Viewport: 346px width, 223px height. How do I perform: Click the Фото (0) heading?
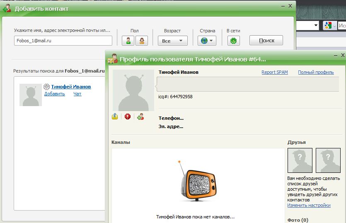(x=298, y=220)
